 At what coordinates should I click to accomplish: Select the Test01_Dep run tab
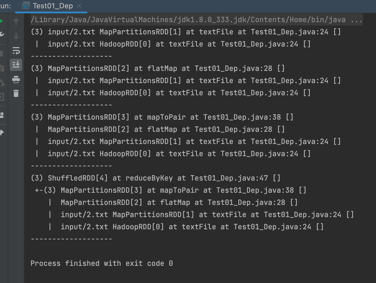53,6
